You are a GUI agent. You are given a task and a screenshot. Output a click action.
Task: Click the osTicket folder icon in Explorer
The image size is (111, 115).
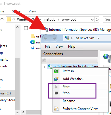tap(33, 36)
